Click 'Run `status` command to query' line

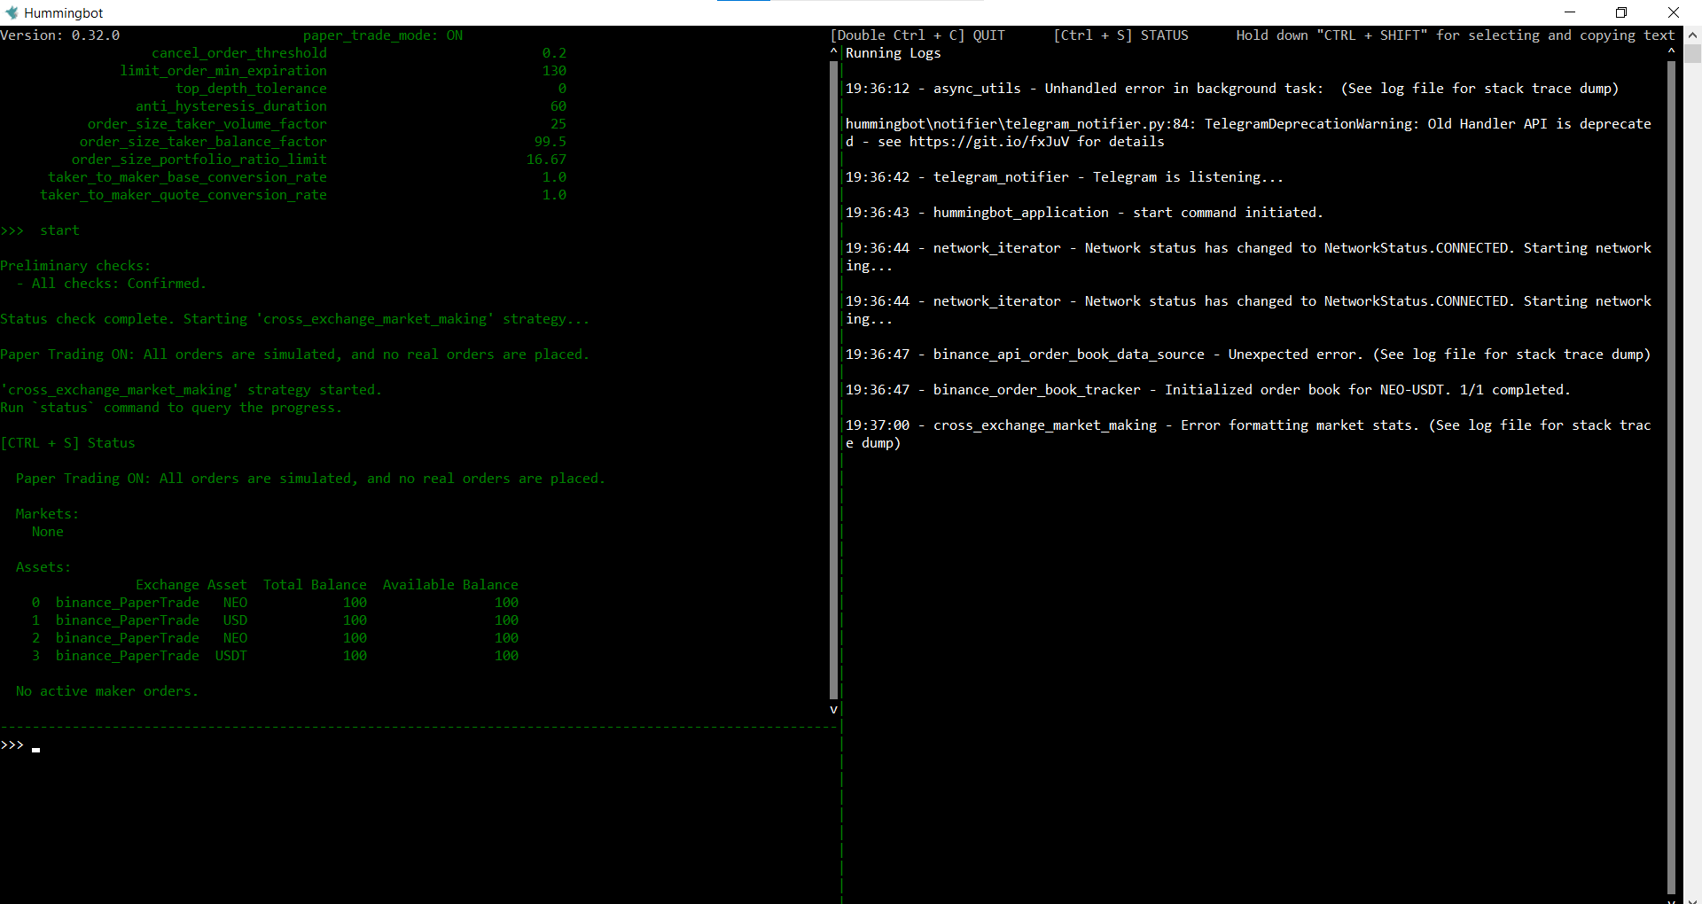171,408
